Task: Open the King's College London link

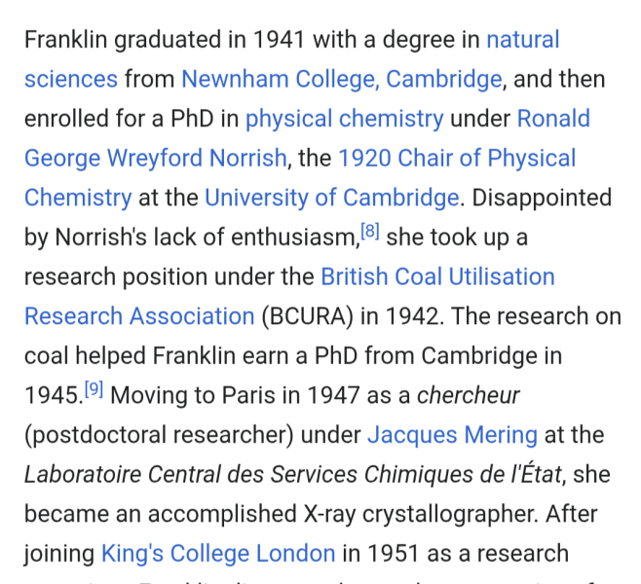Action: point(218,554)
